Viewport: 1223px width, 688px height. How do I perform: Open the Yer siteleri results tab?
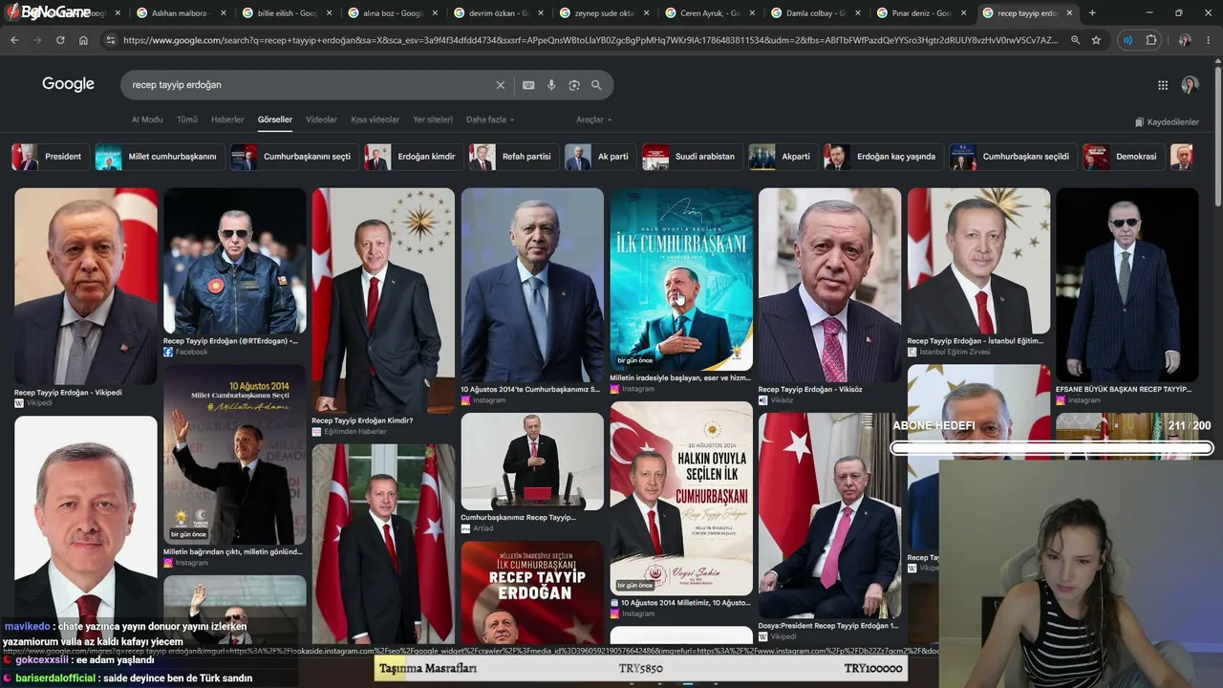point(433,119)
